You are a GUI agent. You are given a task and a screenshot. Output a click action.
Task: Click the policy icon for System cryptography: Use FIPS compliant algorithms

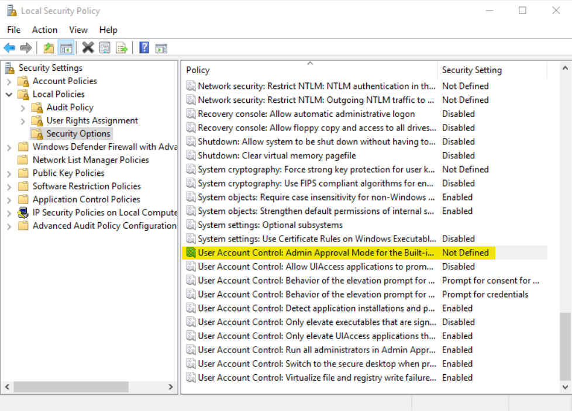tap(191, 183)
